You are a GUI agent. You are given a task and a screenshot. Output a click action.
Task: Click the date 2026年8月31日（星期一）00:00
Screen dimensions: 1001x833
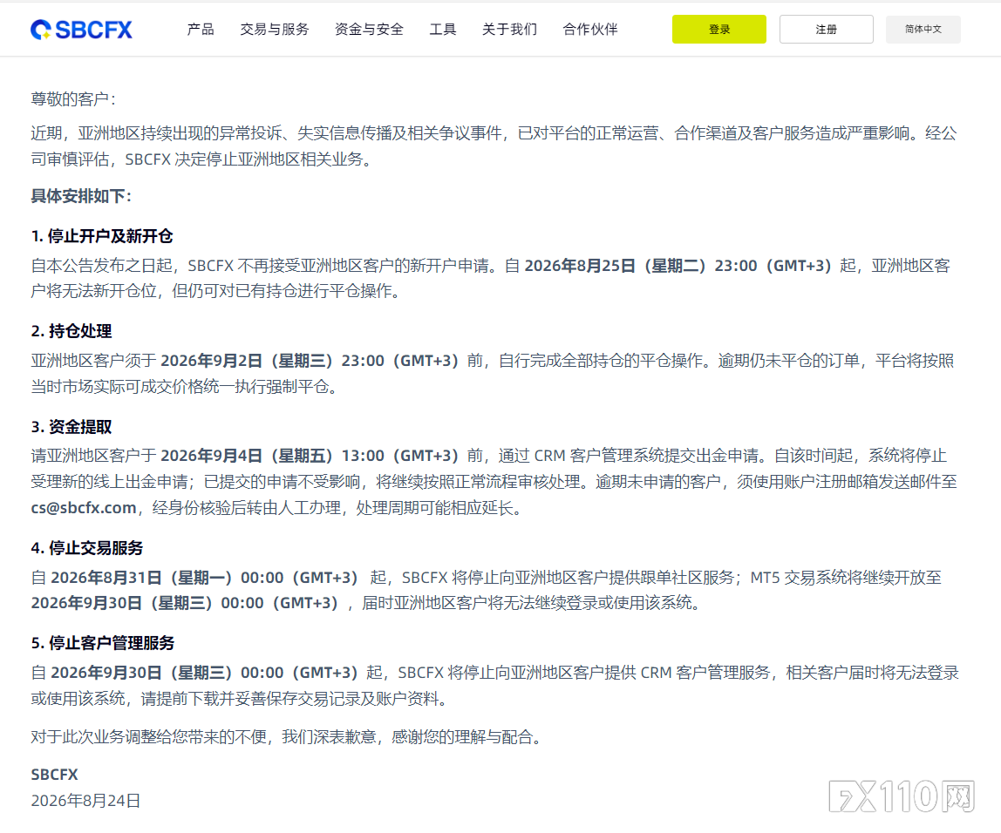click(x=167, y=577)
